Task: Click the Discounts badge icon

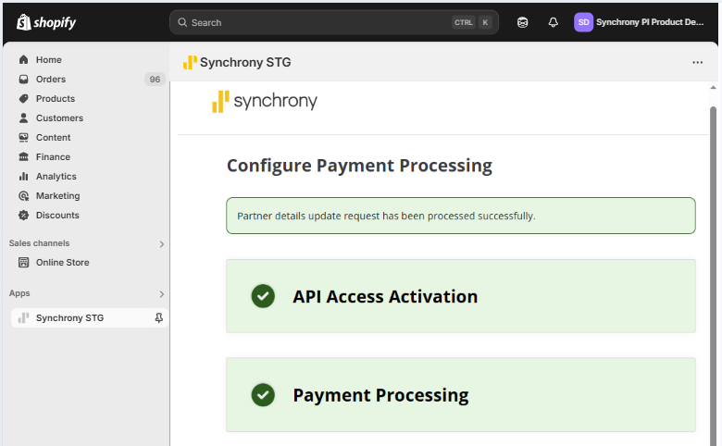Action: pos(24,216)
